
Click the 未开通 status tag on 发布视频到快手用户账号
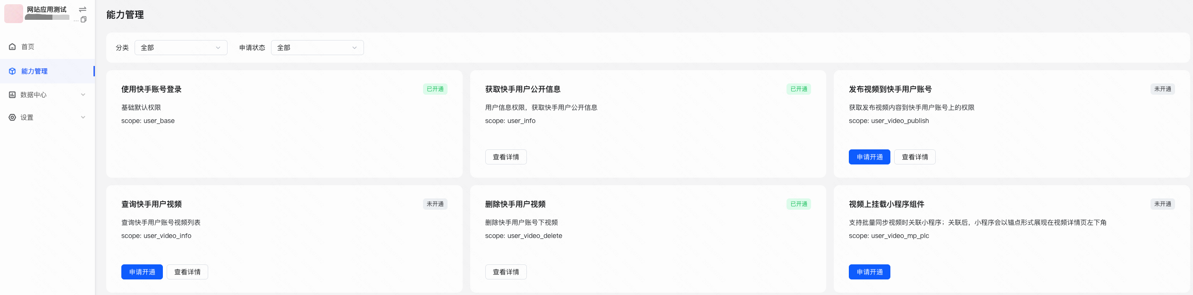pos(1162,89)
